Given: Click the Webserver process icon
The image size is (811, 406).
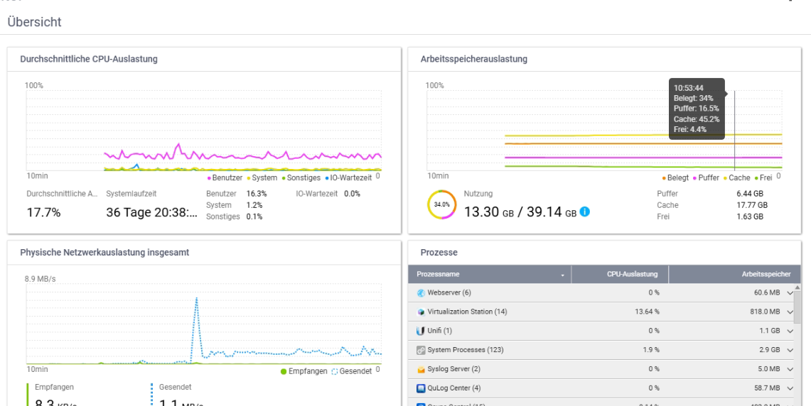Looking at the screenshot, I should tap(421, 293).
